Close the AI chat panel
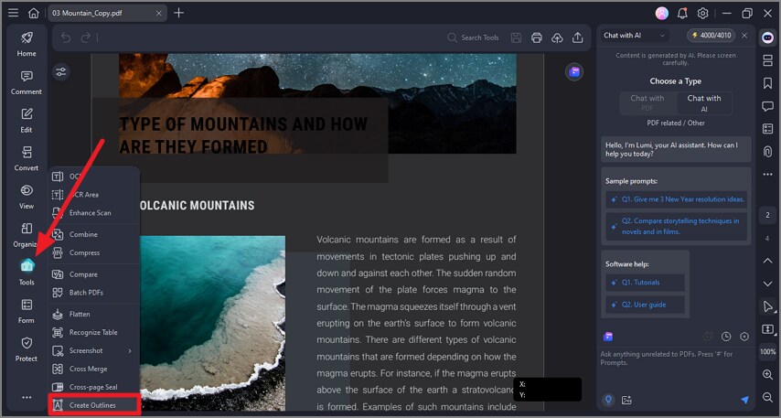The image size is (781, 418). [744, 36]
